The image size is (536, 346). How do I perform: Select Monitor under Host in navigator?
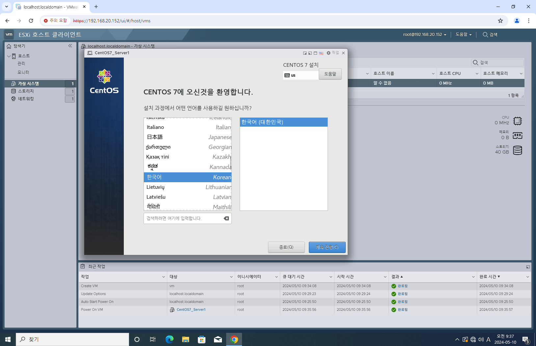23,72
